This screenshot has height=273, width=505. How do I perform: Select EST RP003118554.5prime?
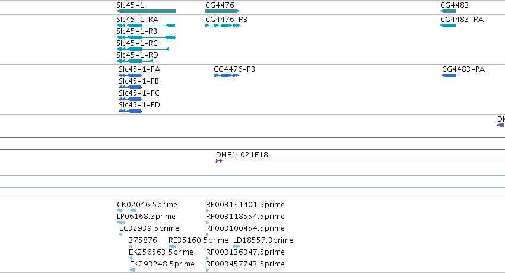208,223
